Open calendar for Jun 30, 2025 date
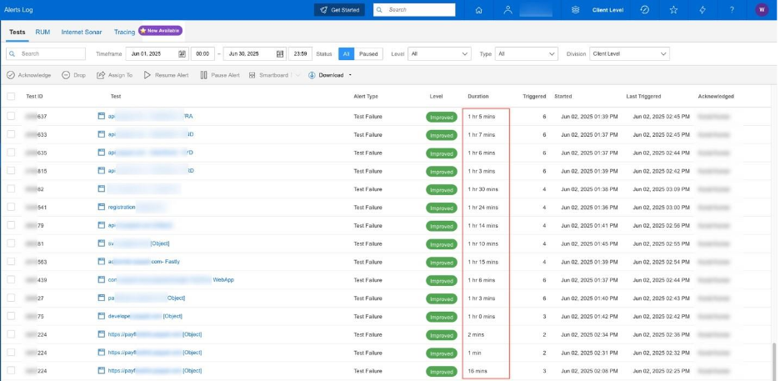The height and width of the screenshot is (381, 780). (280, 53)
